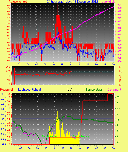Click the 7.5 temperature axis value
The height and width of the screenshot is (152, 128).
pyautogui.click(x=118, y=97)
